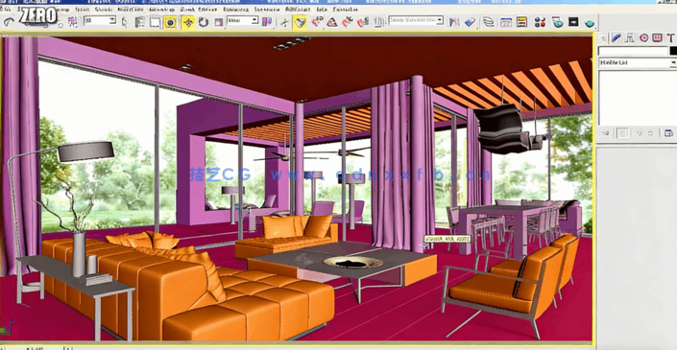Activate the Select and Move tool
The image size is (677, 350).
click(188, 22)
